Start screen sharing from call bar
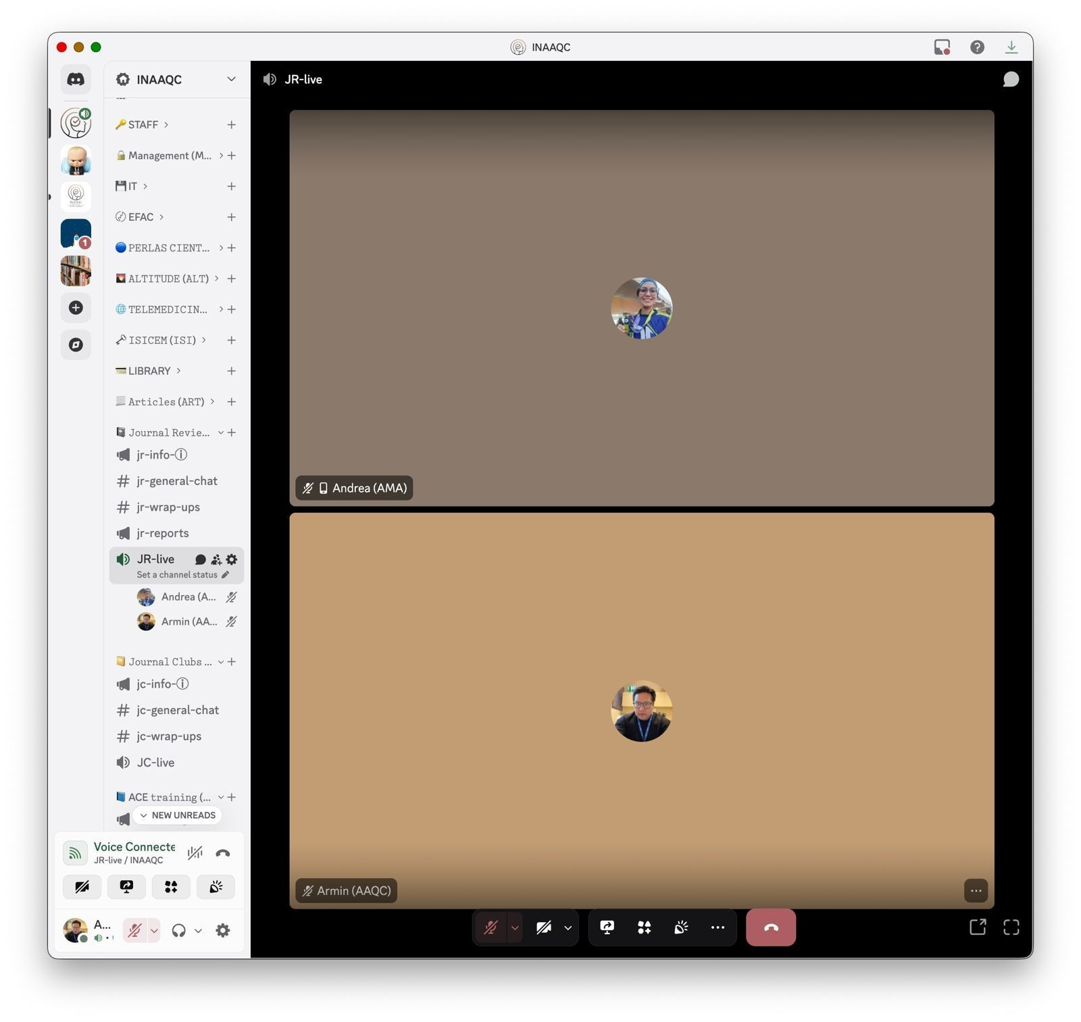This screenshot has height=1022, width=1081. click(x=607, y=927)
